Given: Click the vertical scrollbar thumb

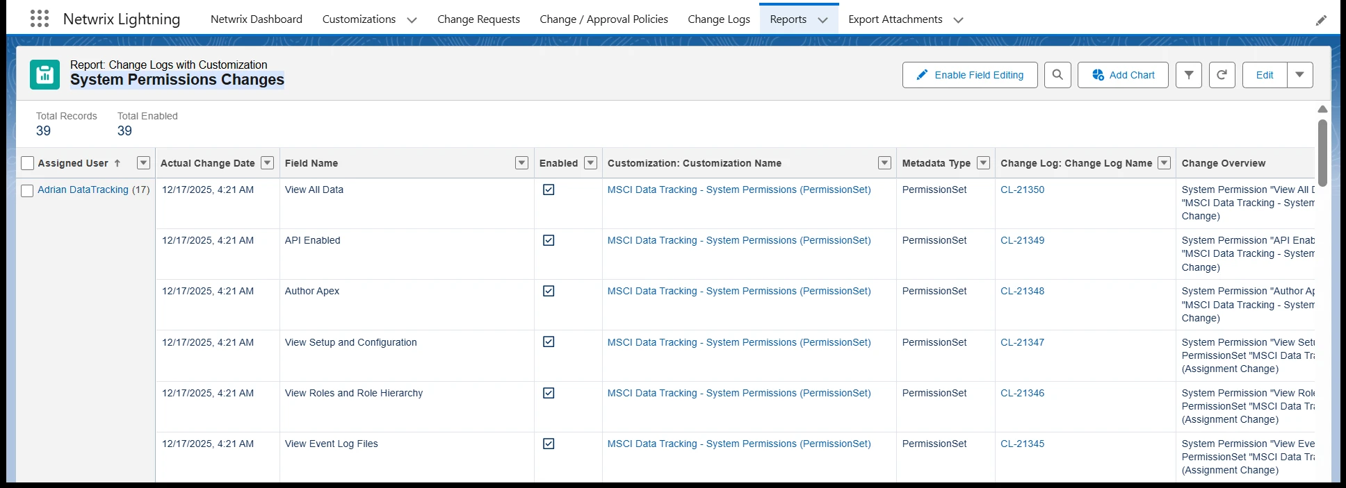Looking at the screenshot, I should point(1322,153).
